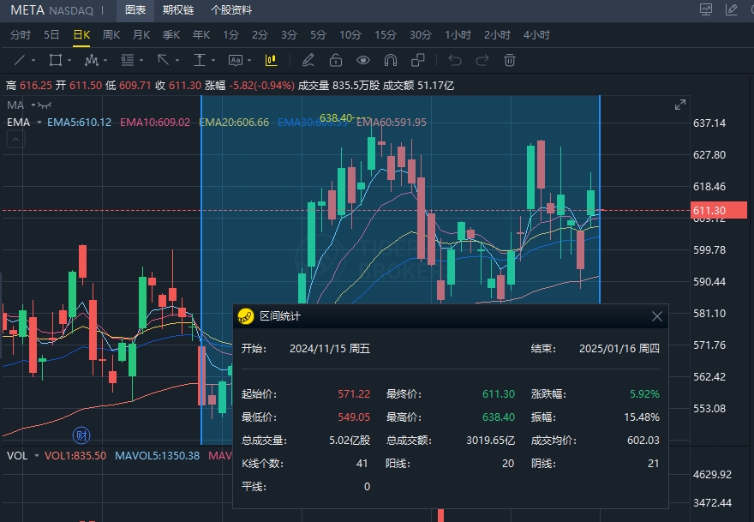Screen dimensions: 754x522
Task: Click the 财 financial event marker on chart
Action: (81, 435)
